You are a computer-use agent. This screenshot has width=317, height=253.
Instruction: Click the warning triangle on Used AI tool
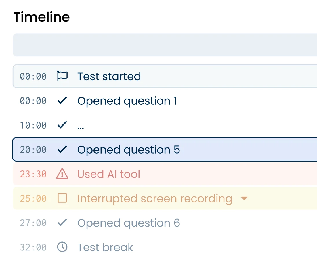click(x=62, y=174)
